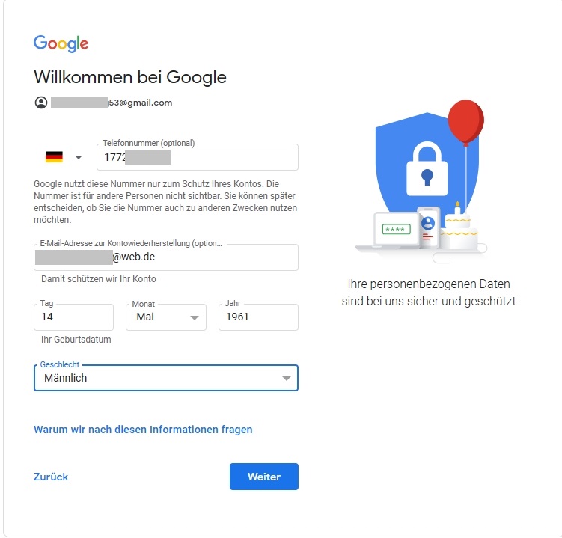This screenshot has width=562, height=538.
Task: Focus the recovery email address field
Action: [x=166, y=257]
